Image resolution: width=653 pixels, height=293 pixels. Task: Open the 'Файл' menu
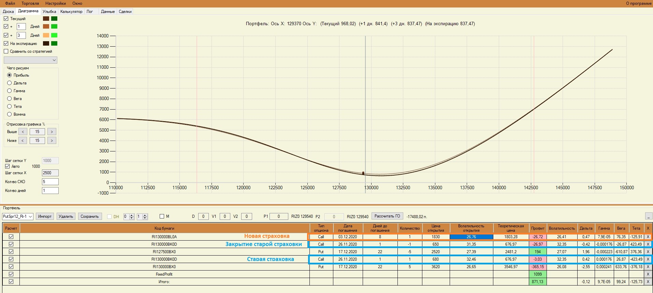[10, 3]
